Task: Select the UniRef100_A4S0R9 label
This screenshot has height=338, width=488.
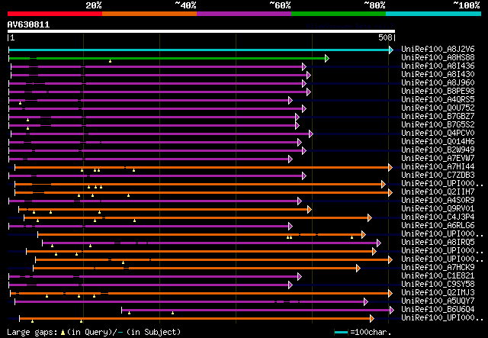Action: 438,201
